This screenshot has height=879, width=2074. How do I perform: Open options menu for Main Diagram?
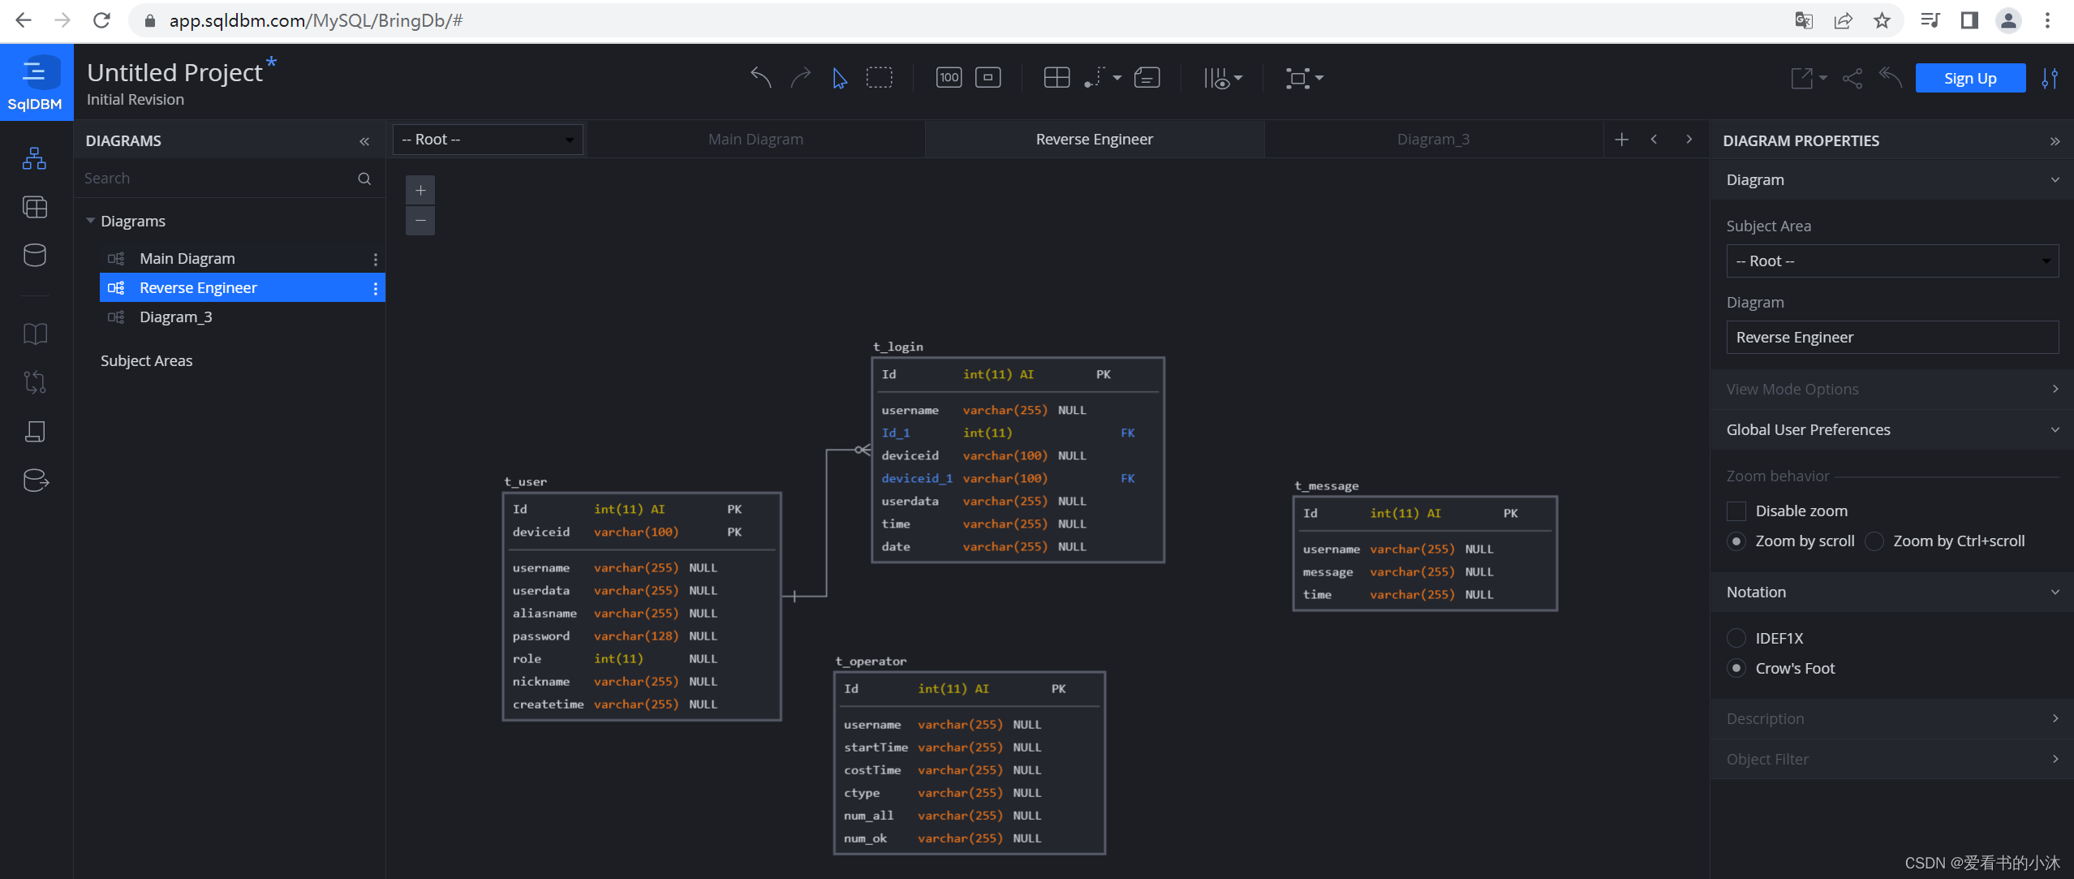pos(375,260)
